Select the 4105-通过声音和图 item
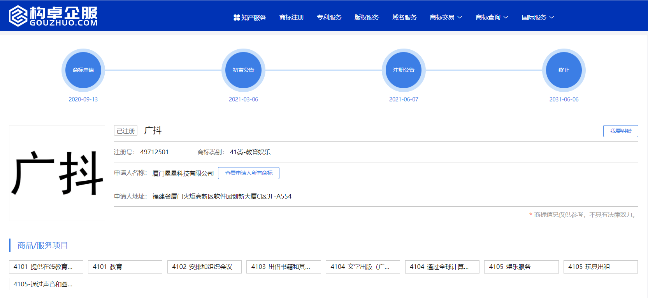 tap(46, 284)
